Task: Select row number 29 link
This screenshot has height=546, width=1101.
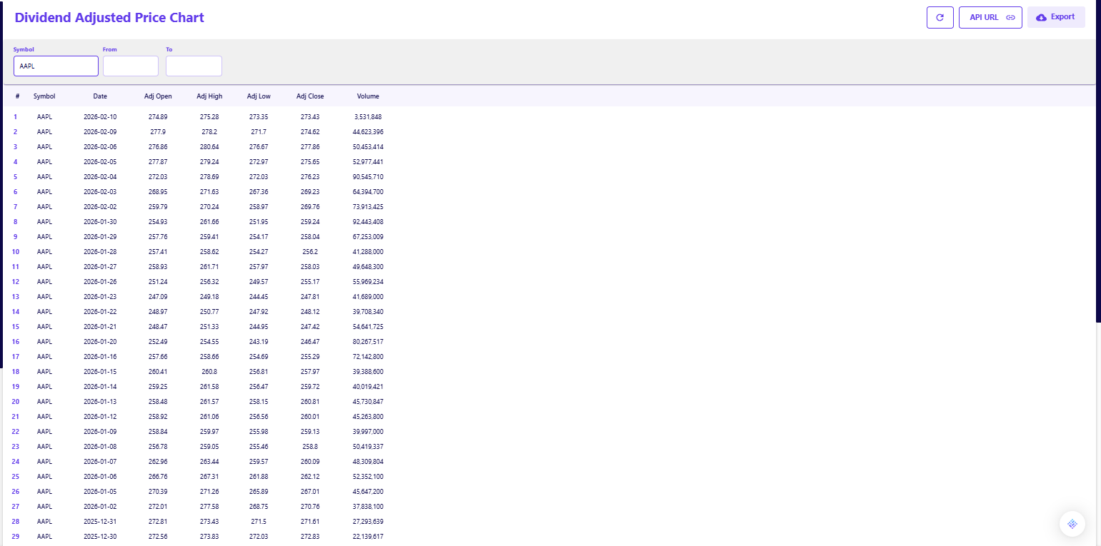Action: pos(16,537)
